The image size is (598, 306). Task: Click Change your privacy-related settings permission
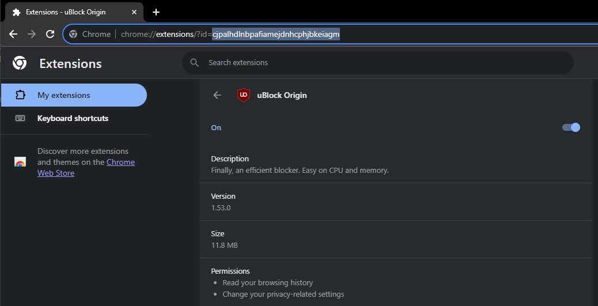click(x=283, y=294)
